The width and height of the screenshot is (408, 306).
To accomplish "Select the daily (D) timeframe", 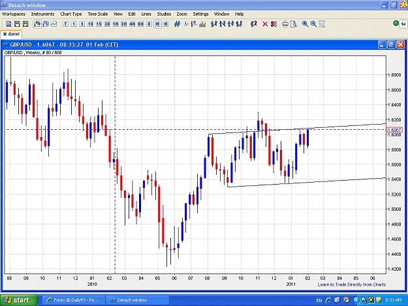I will [x=149, y=24].
